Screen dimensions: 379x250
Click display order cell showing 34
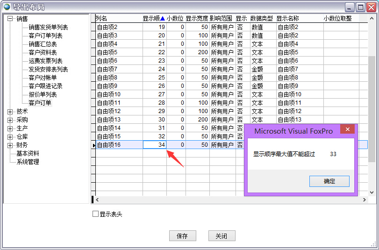click(155, 145)
